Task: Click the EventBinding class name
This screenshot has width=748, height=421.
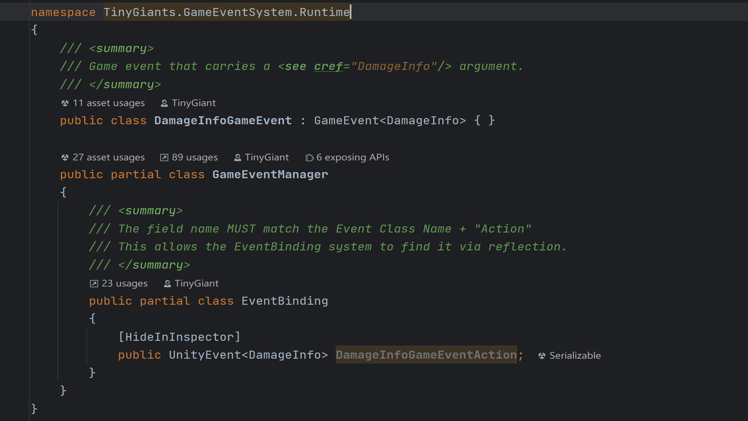Action: (x=284, y=301)
